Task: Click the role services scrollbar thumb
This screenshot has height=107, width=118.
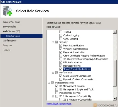Action: (115, 73)
